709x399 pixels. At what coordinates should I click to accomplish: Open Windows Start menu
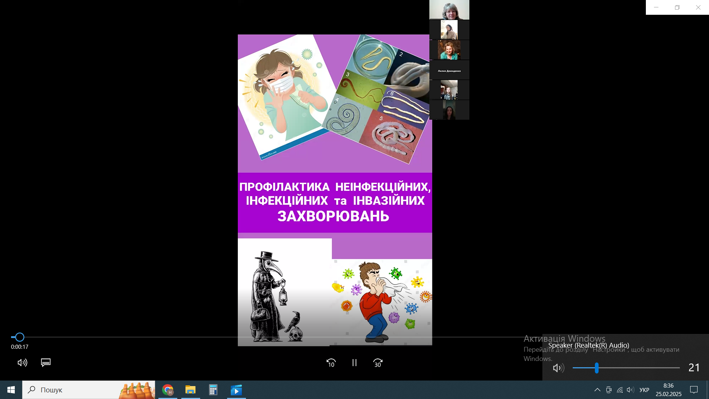pos(11,390)
